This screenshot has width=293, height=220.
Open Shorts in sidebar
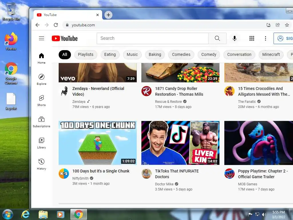(41, 101)
